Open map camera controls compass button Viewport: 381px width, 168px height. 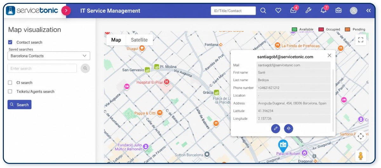pos(361,136)
